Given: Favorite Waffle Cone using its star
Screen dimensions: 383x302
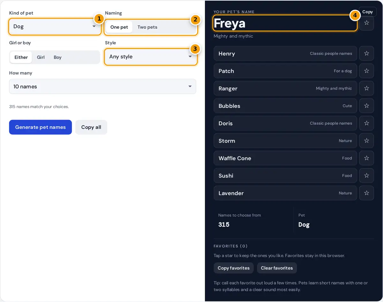Looking at the screenshot, I should tap(366, 158).
